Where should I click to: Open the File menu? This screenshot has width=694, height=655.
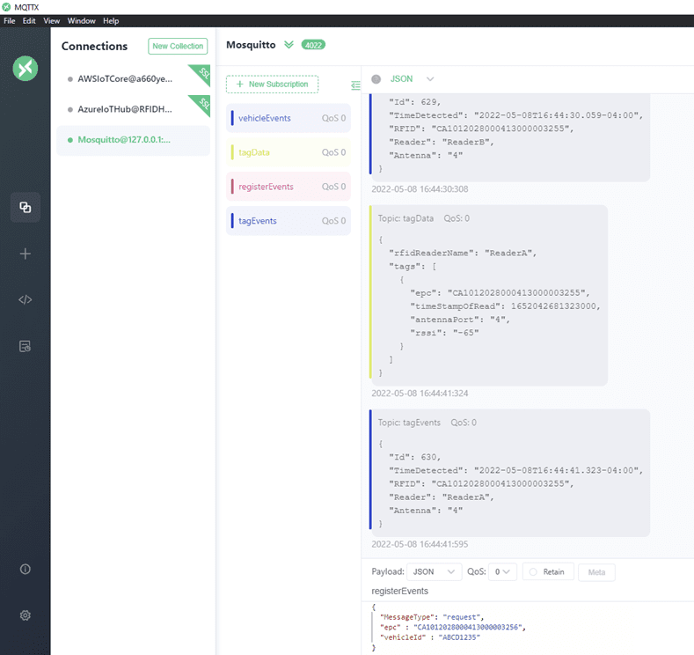point(10,21)
